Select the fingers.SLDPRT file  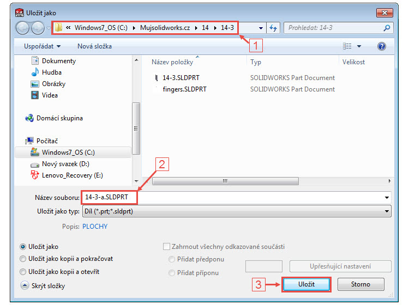(184, 89)
